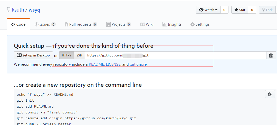Switch clone URL to SSH

tap(79, 55)
